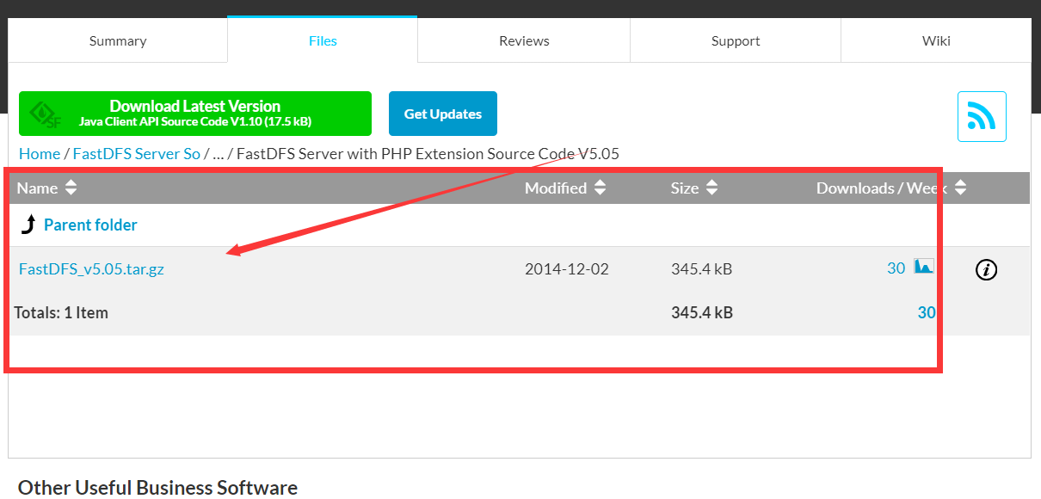Click the circled info icon beside the file
Screen dimensions: 1041x499
point(986,269)
